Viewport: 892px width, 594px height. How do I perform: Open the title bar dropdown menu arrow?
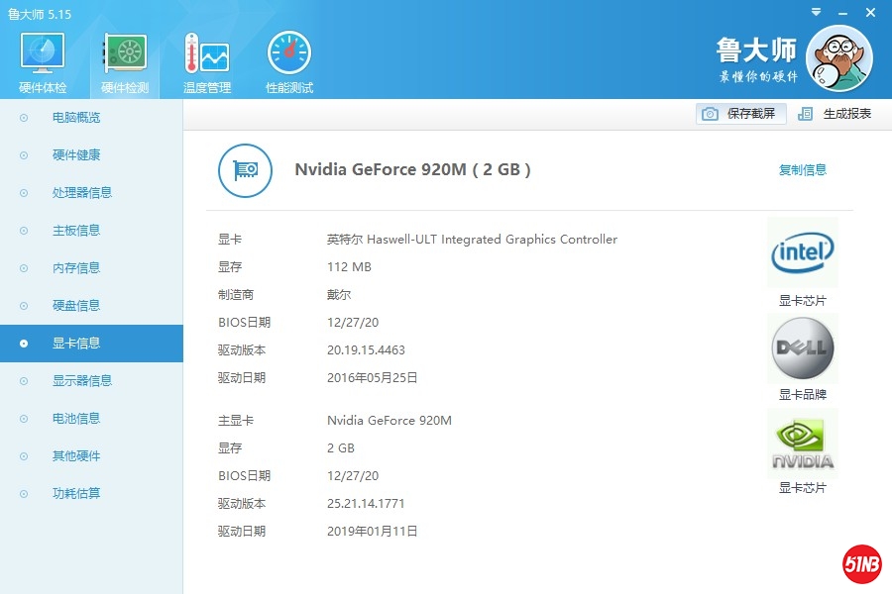pos(815,13)
